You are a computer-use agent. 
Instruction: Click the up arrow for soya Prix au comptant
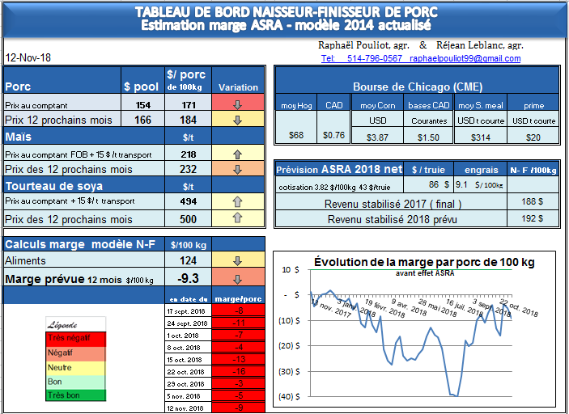coord(238,201)
